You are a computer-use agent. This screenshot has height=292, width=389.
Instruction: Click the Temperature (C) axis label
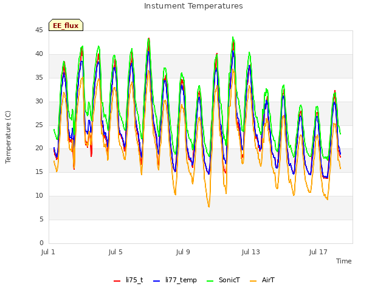click(x=8, y=137)
